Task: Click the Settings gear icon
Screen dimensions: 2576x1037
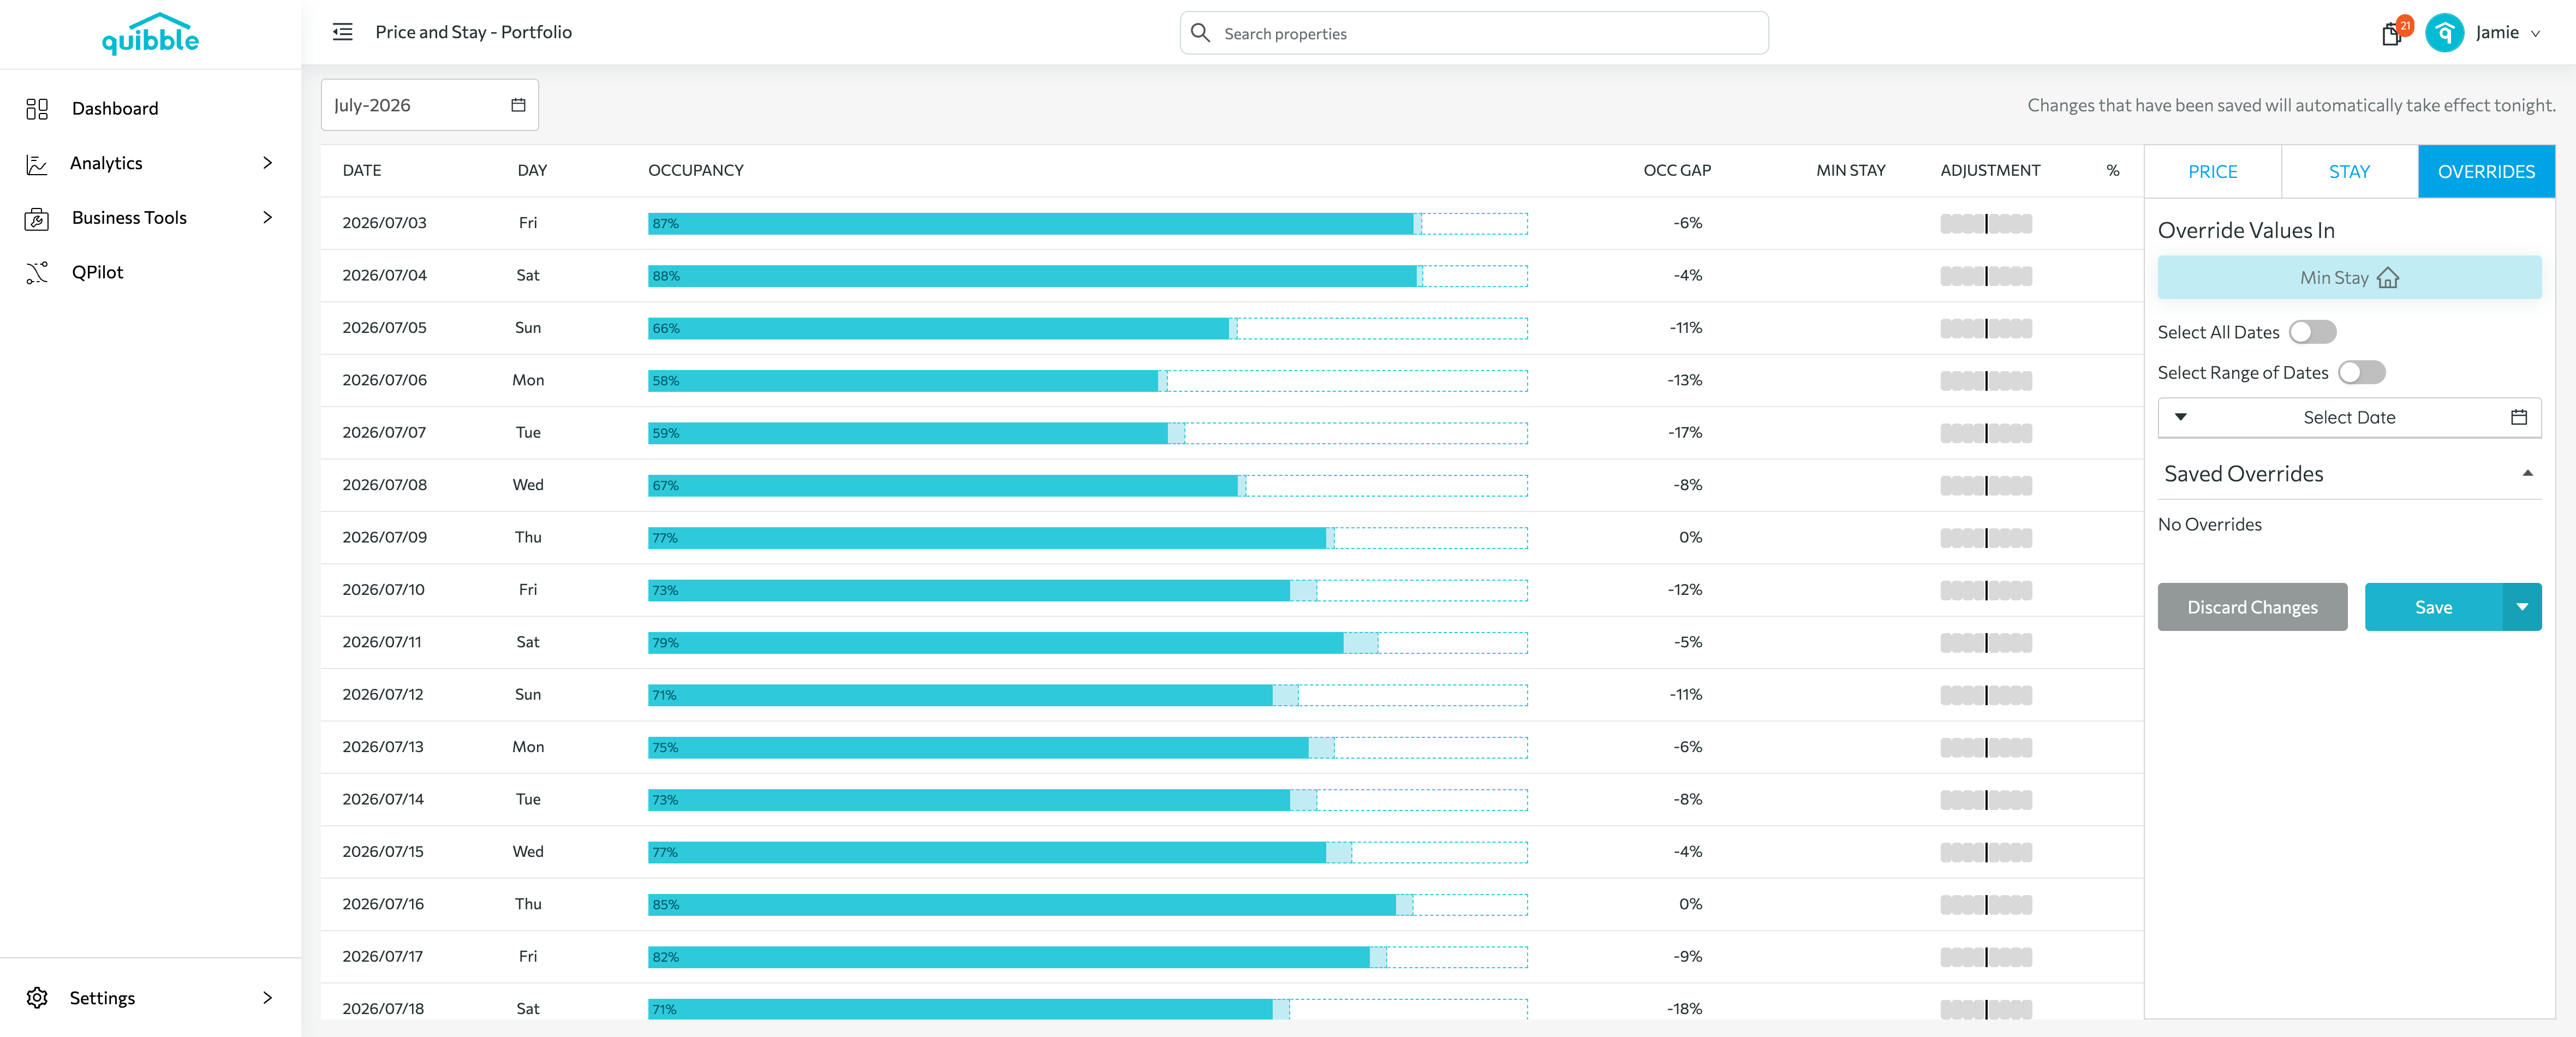Action: (x=37, y=997)
